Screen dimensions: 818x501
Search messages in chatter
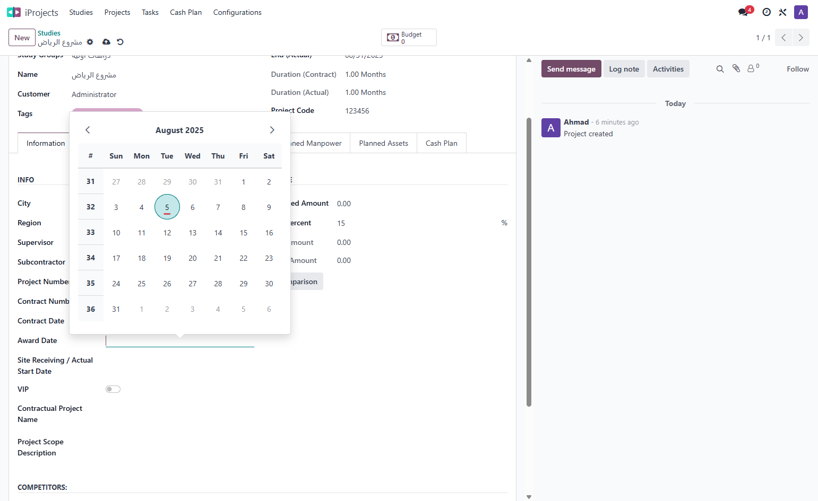pyautogui.click(x=720, y=69)
